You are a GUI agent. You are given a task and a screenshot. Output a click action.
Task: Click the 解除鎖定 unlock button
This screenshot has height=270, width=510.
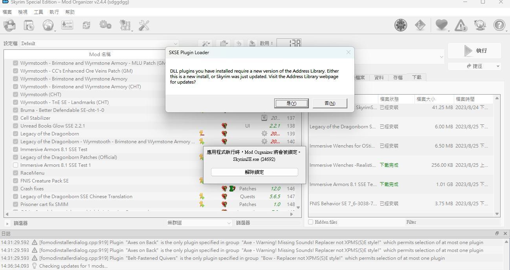(x=254, y=172)
